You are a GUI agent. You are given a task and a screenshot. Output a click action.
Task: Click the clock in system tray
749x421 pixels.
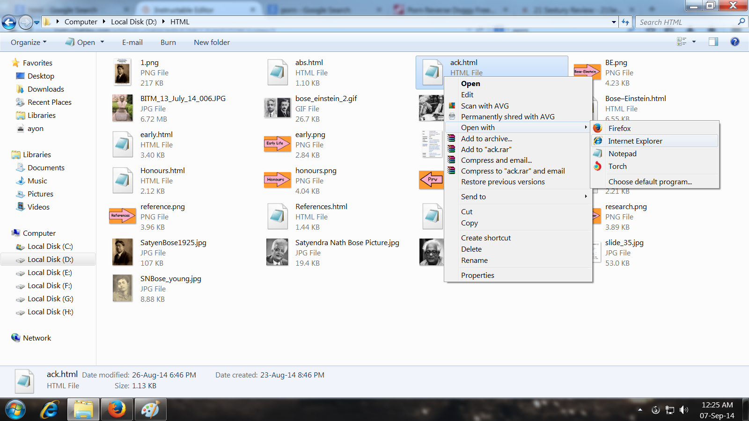[x=717, y=410]
